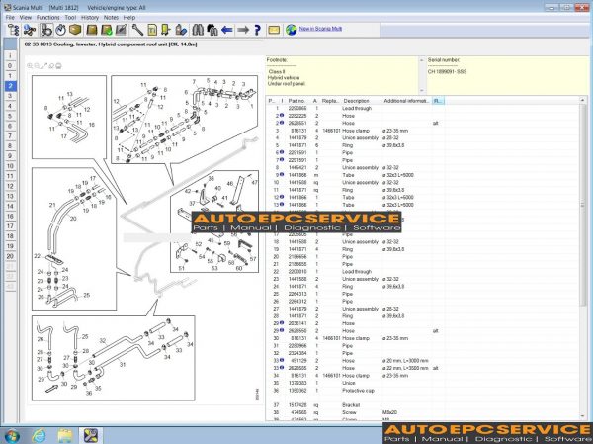Open the Help menu
The image size is (593, 444).
(x=129, y=18)
